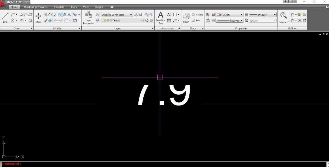Click the Save icon in quick access toolbar
The height and width of the screenshot is (167, 329).
[x=16, y=2]
